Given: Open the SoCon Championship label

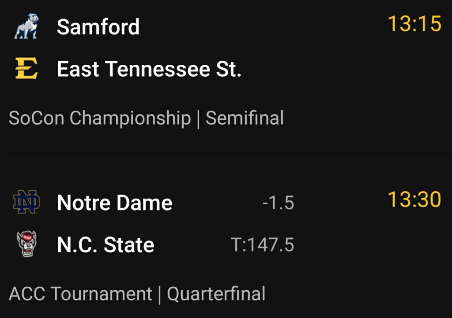Looking at the screenshot, I should tap(99, 118).
